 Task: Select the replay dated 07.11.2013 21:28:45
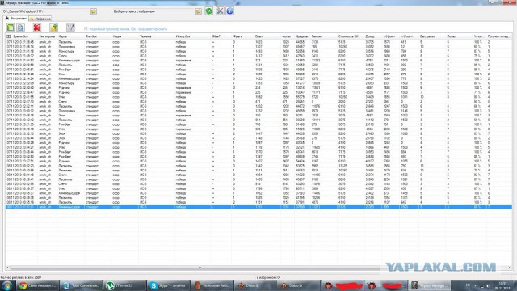258,42
